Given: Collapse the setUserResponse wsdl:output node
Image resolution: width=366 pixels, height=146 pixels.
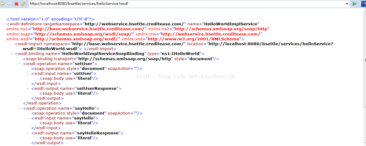Looking at the screenshot, I should [28, 89].
